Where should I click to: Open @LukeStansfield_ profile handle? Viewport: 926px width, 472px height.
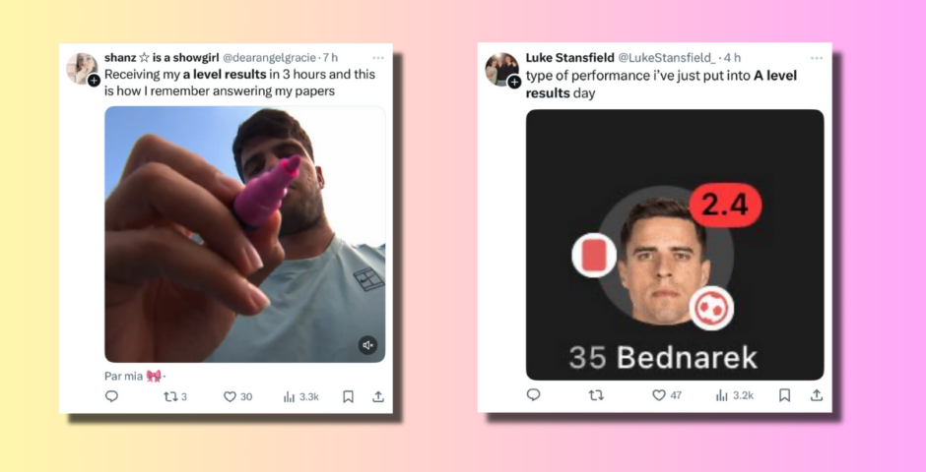tap(666, 58)
